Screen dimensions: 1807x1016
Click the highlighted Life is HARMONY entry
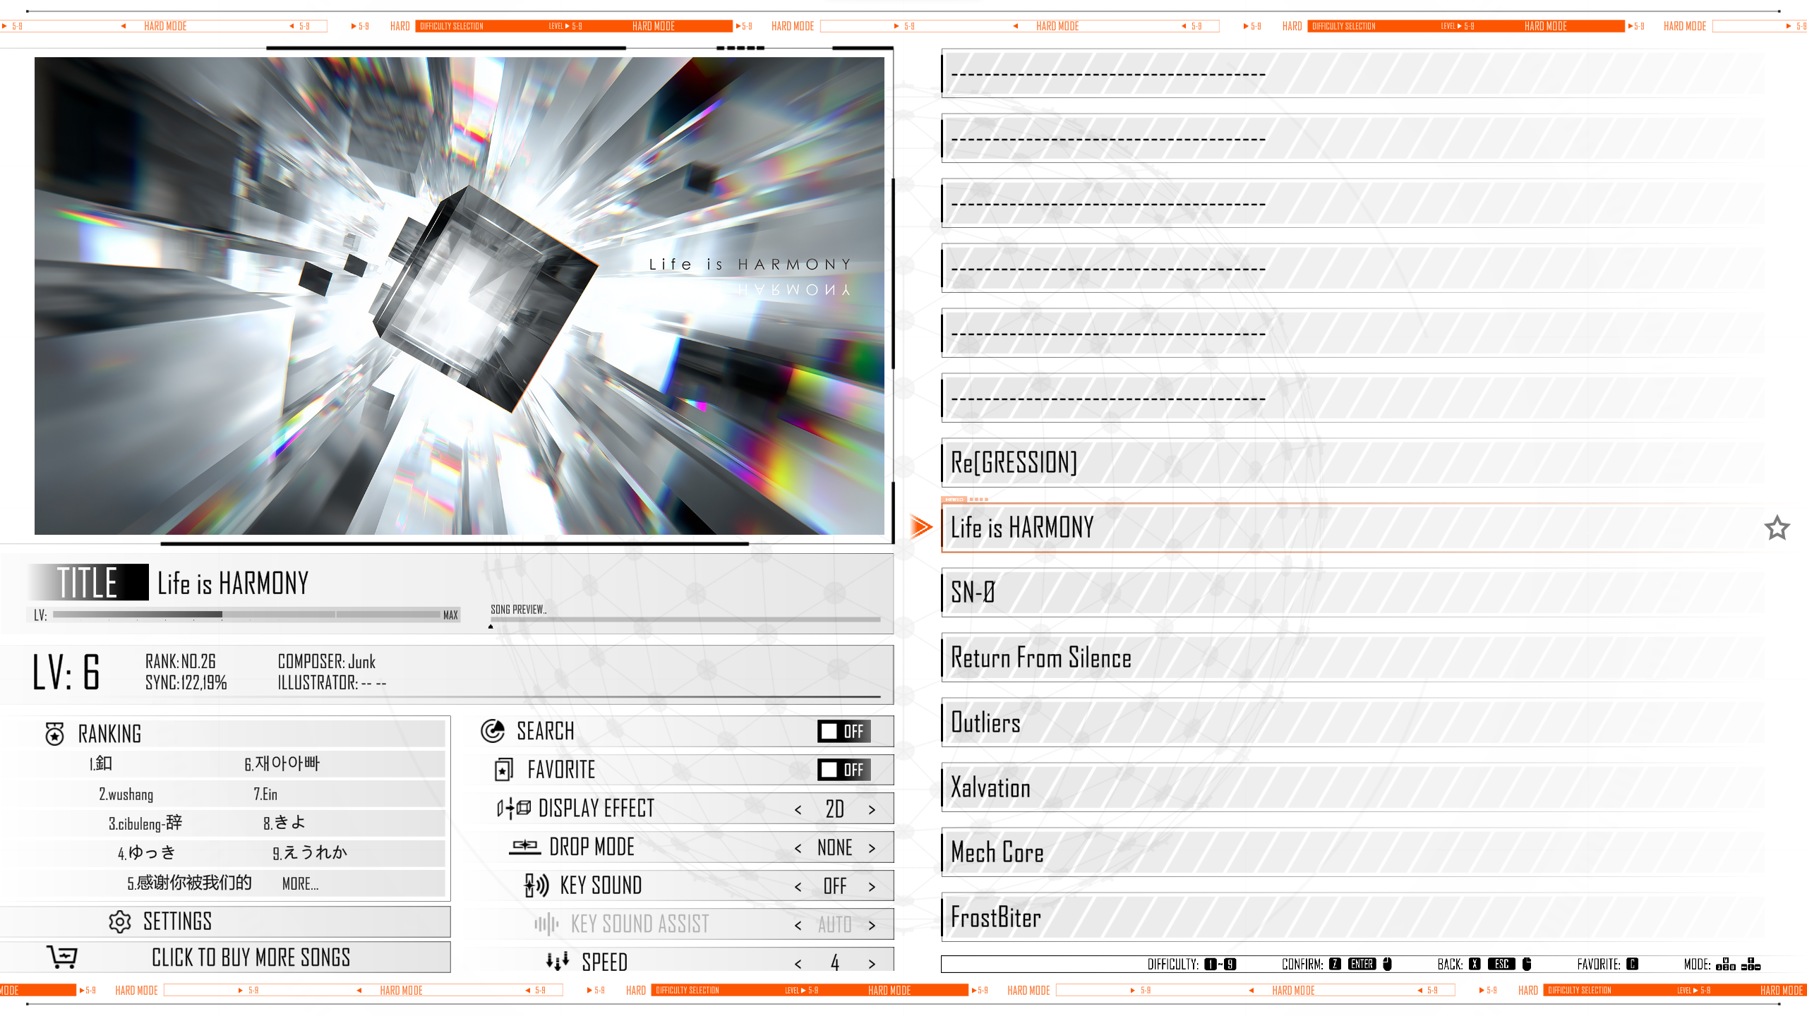click(x=1353, y=528)
